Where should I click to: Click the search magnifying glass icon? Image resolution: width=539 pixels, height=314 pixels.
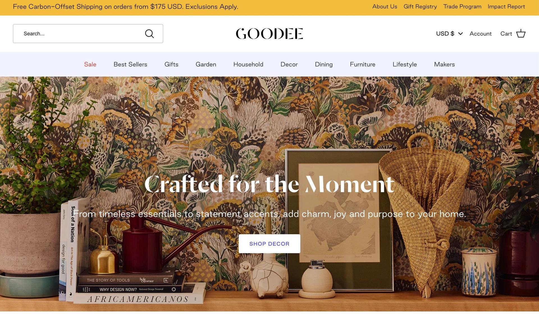149,34
